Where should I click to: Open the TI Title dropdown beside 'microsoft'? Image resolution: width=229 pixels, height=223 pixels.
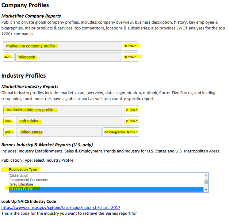(x=130, y=57)
